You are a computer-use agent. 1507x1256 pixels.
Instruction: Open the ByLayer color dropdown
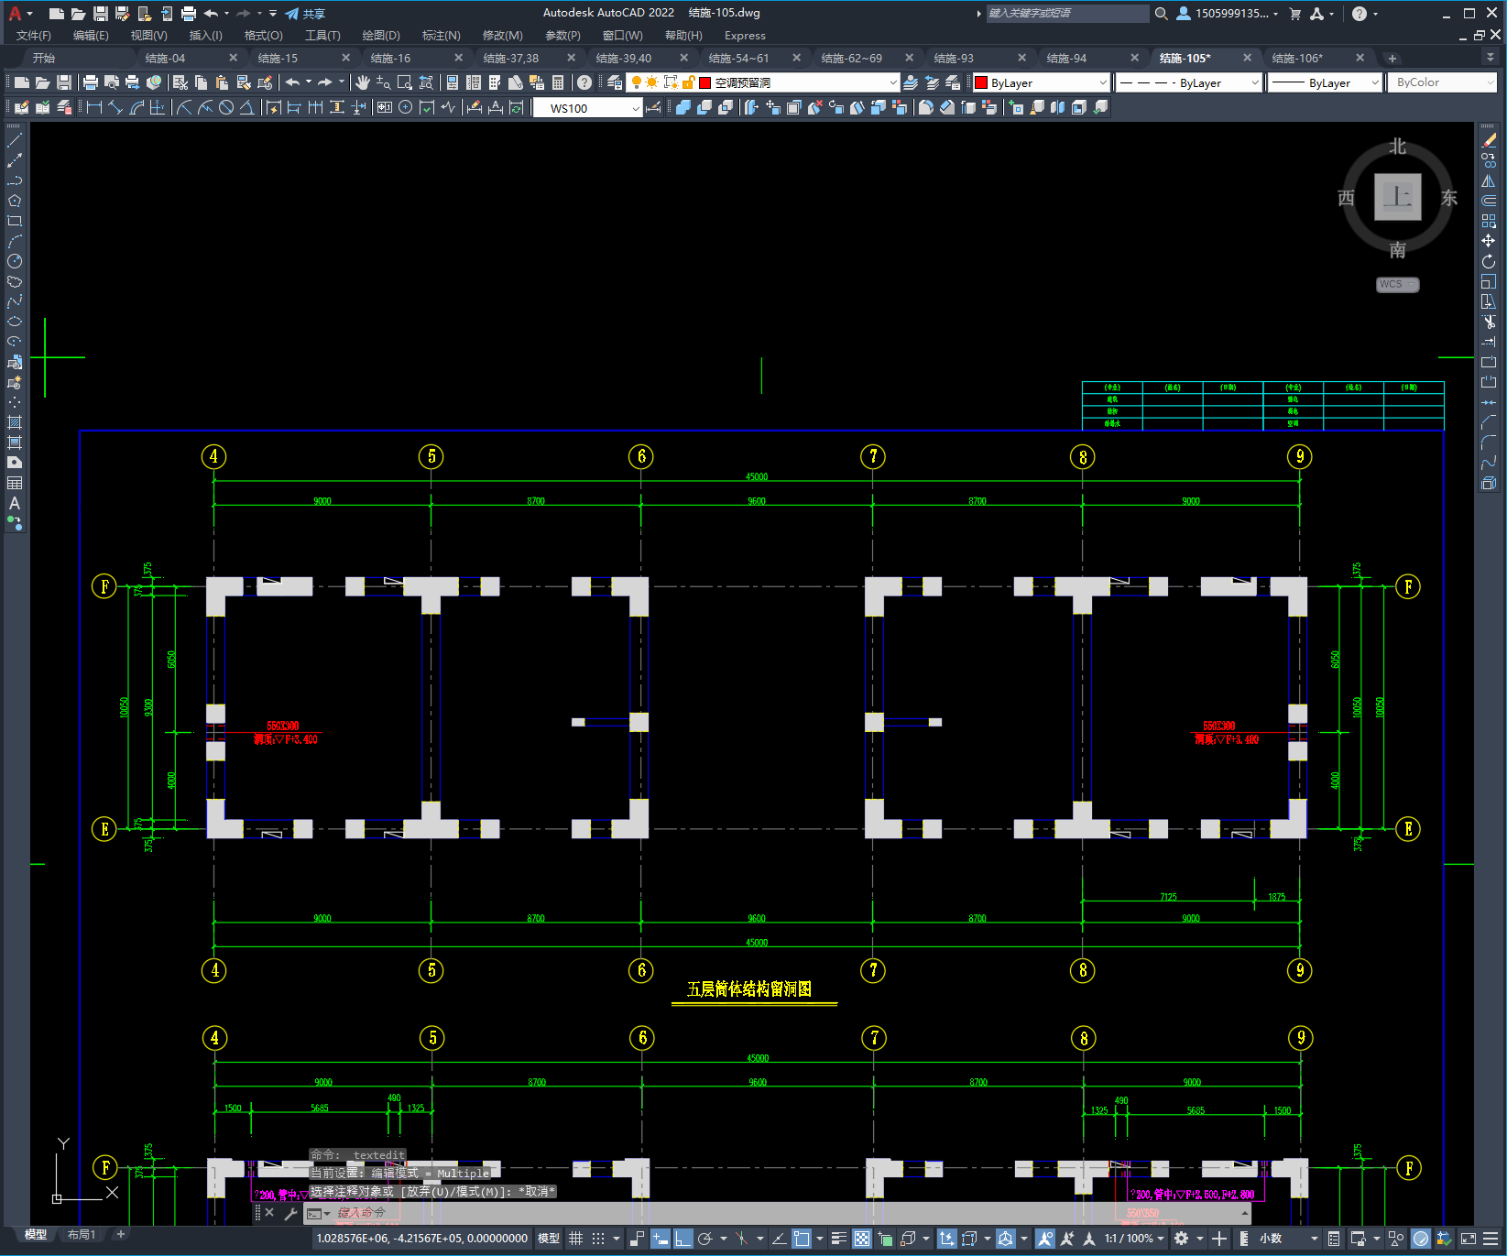click(x=1041, y=82)
